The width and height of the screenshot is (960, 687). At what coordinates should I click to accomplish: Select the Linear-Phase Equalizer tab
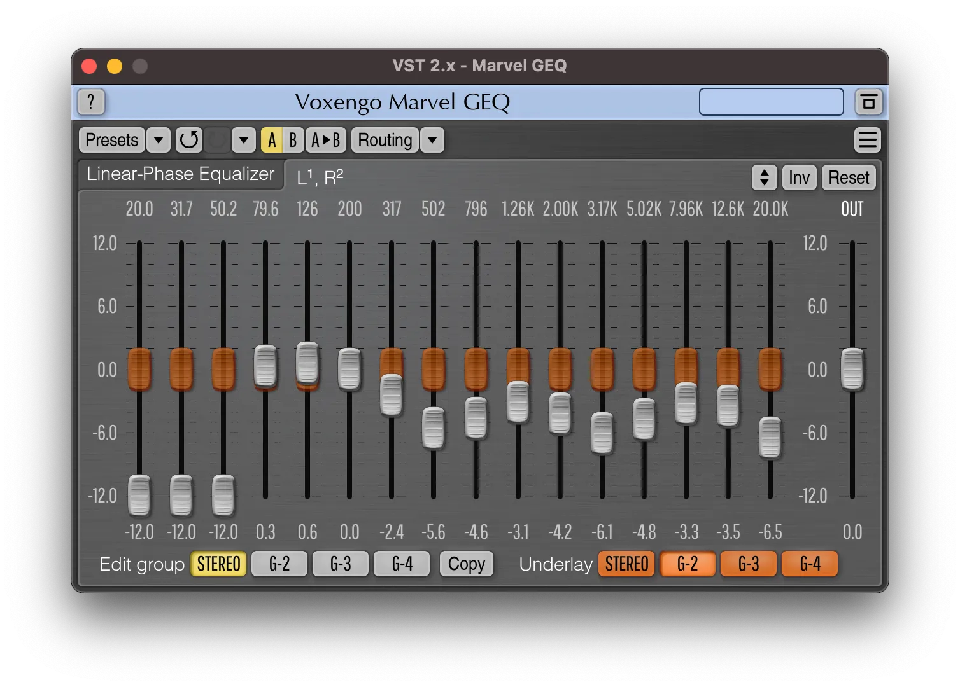click(x=181, y=174)
